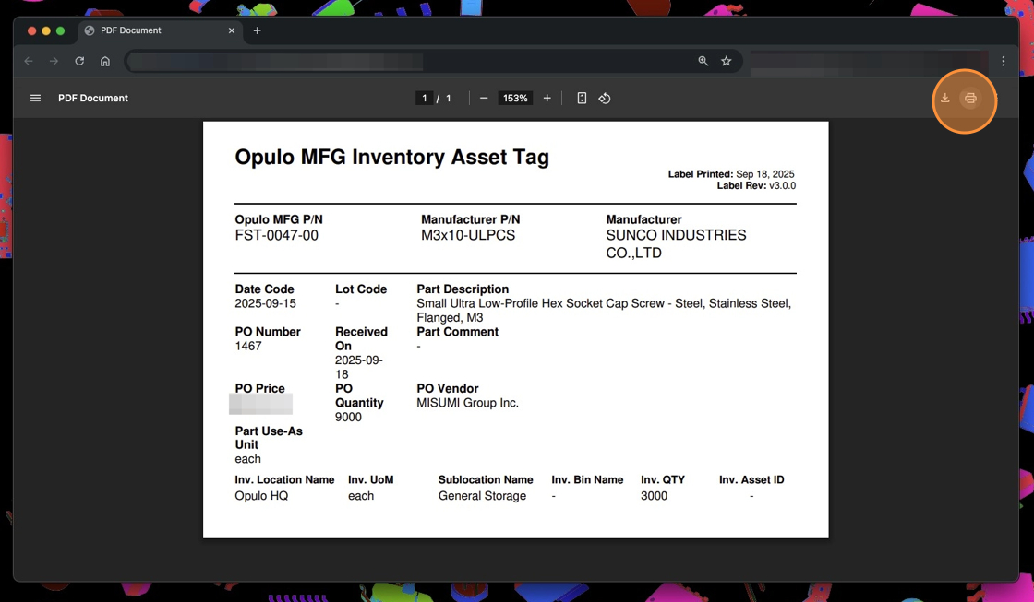Close the PDF Document tab
Viewport: 1034px width, 602px height.
pyautogui.click(x=232, y=30)
